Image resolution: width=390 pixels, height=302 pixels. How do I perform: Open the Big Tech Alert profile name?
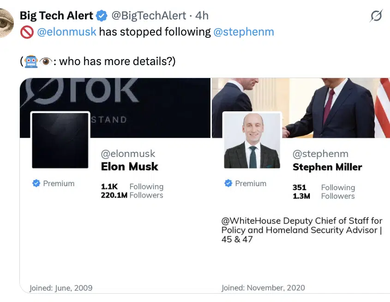click(56, 15)
